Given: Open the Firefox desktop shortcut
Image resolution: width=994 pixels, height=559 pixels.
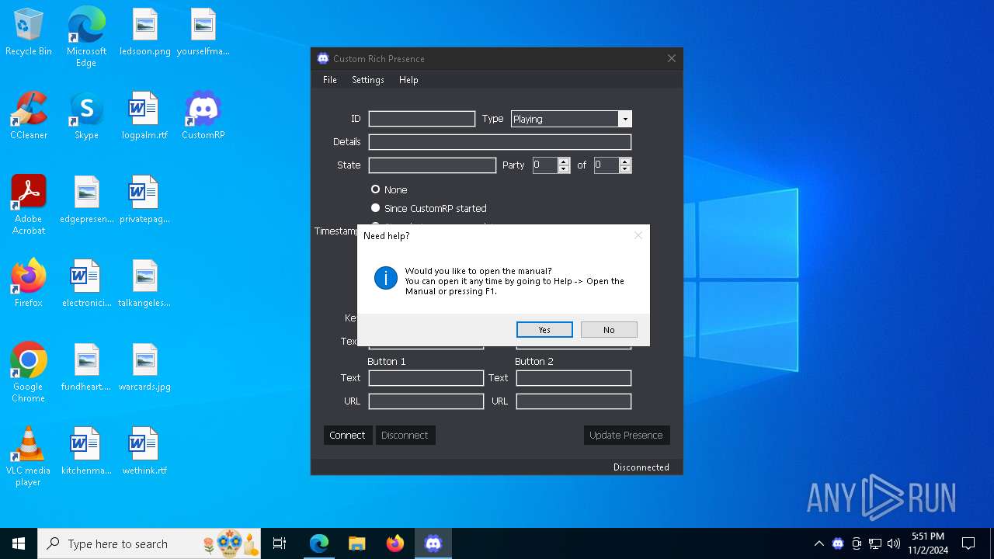Looking at the screenshot, I should (29, 284).
